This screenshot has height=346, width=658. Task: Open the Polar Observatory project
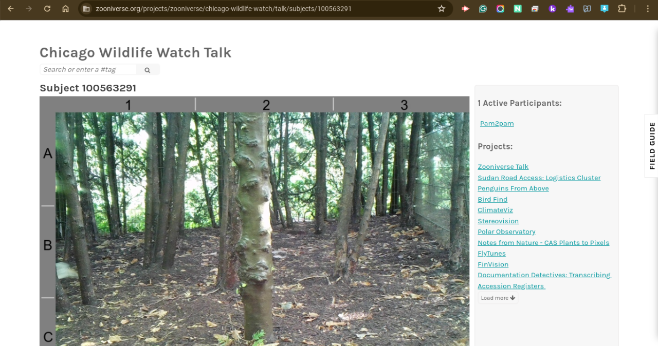coord(506,232)
